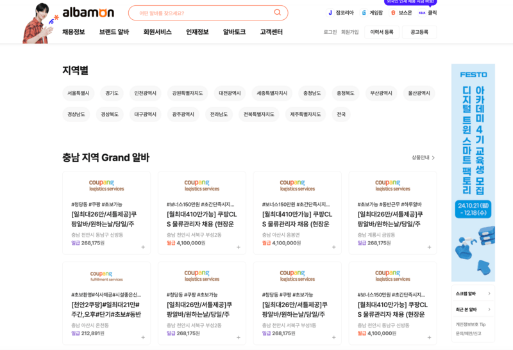Click '#청당동 #쿠팡 #초보가능' tags on 부성1동 card

point(287,295)
